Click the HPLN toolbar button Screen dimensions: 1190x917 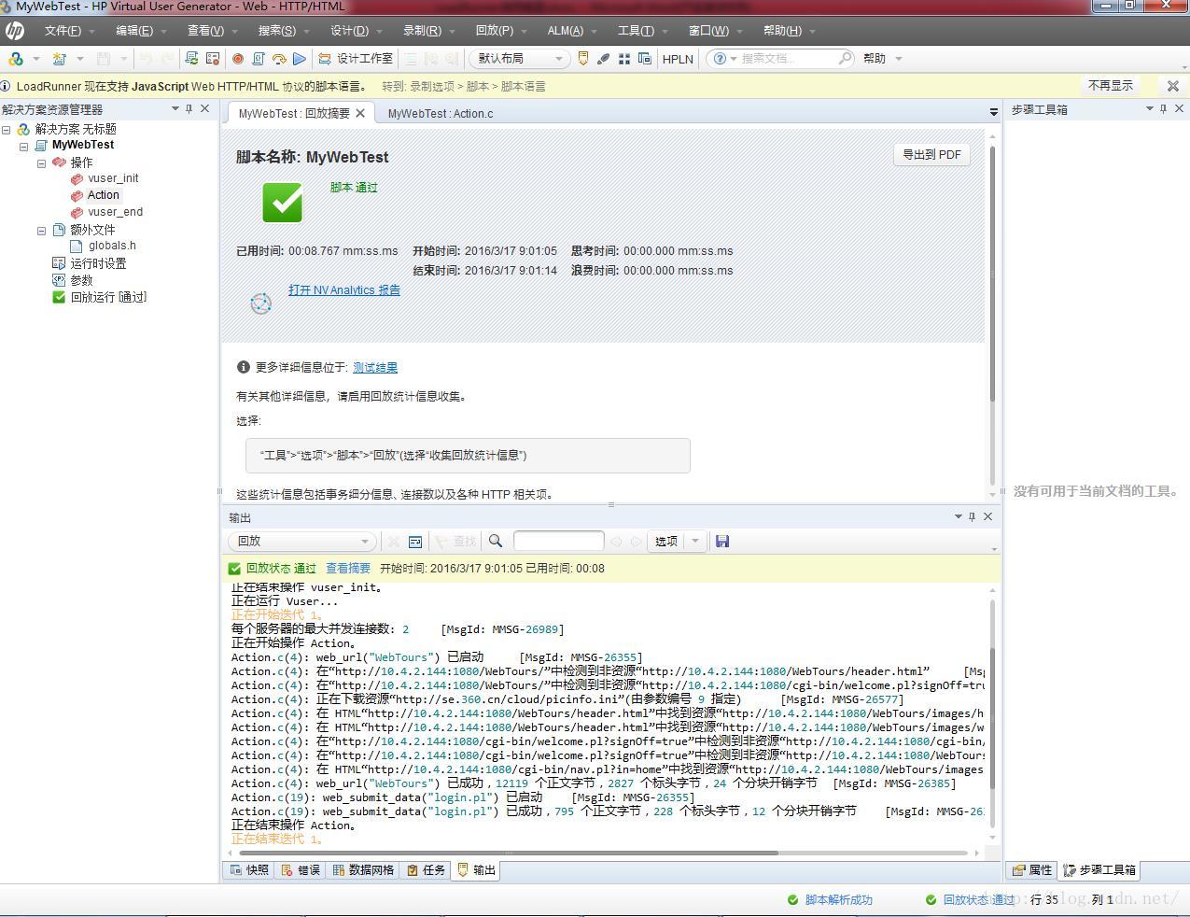click(678, 59)
